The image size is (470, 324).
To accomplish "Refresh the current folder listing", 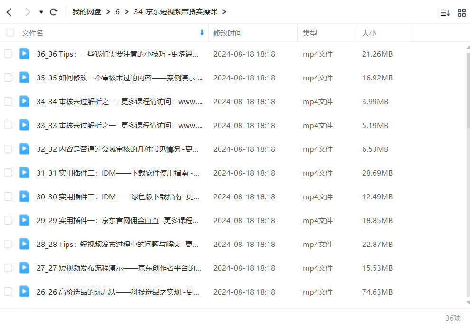I will [x=54, y=12].
